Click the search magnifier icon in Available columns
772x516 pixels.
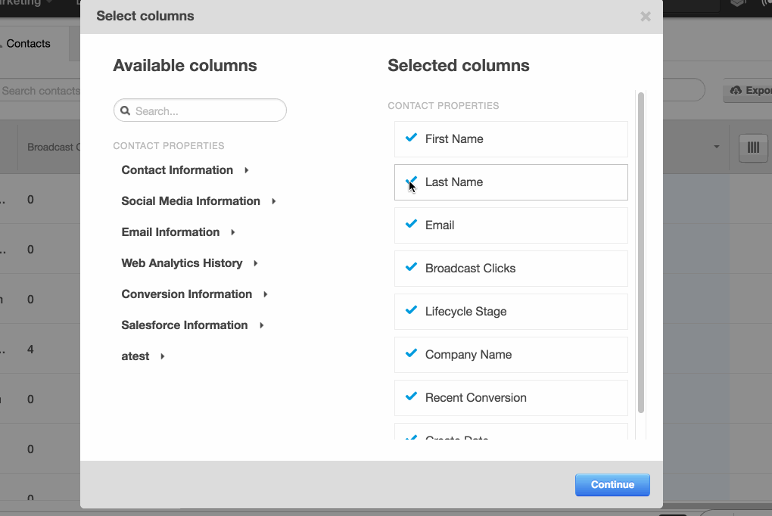pyautogui.click(x=125, y=110)
